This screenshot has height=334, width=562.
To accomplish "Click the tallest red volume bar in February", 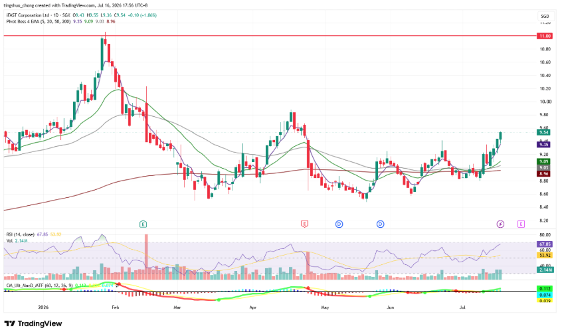I will (x=146, y=256).
